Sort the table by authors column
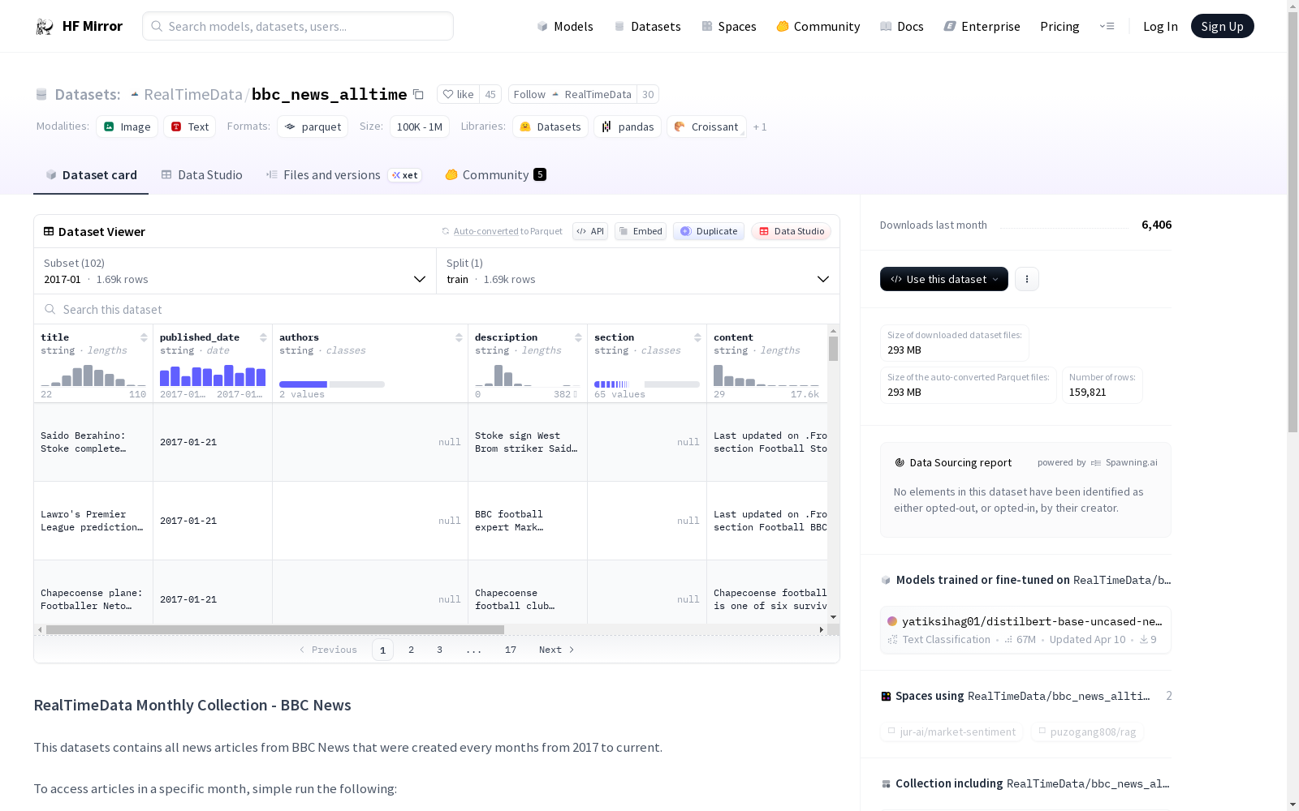This screenshot has width=1299, height=811. pos(459,337)
